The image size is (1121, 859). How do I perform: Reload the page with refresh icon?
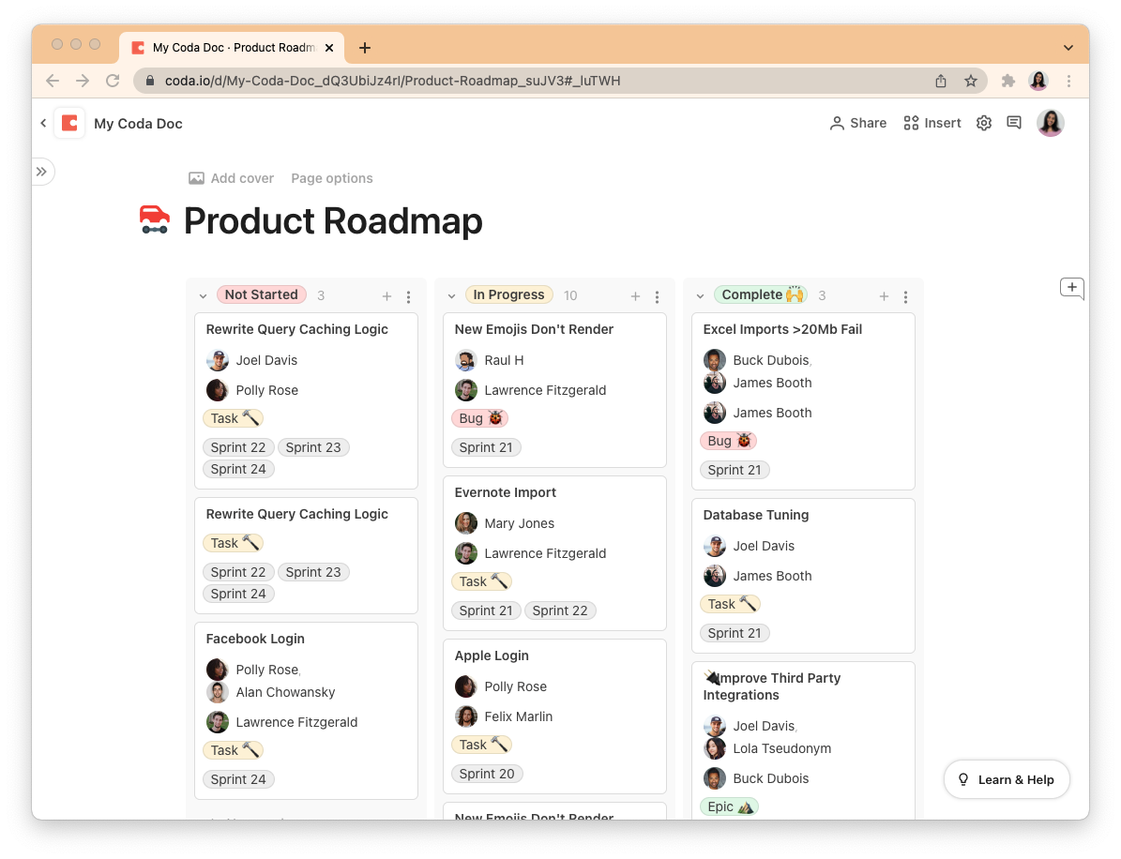click(x=113, y=81)
